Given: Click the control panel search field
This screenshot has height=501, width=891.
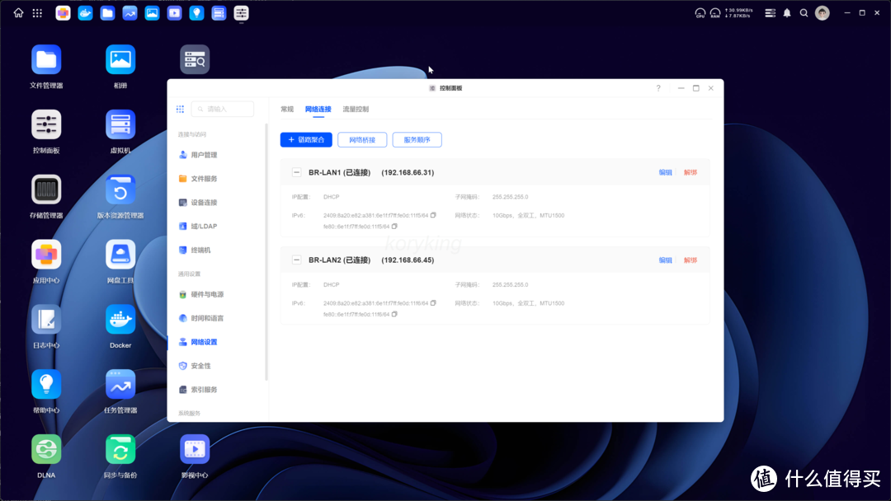Looking at the screenshot, I should point(223,108).
